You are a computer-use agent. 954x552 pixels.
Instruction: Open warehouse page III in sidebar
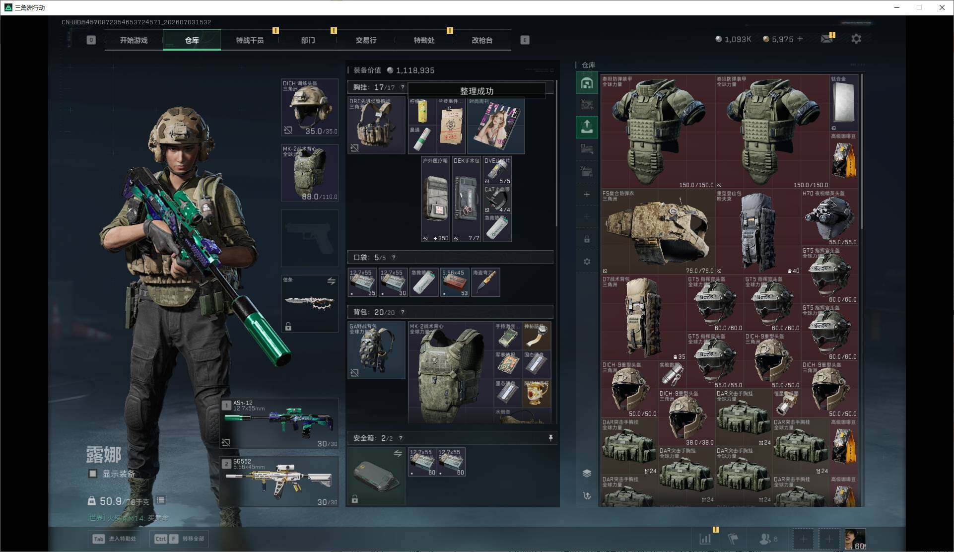click(x=587, y=149)
